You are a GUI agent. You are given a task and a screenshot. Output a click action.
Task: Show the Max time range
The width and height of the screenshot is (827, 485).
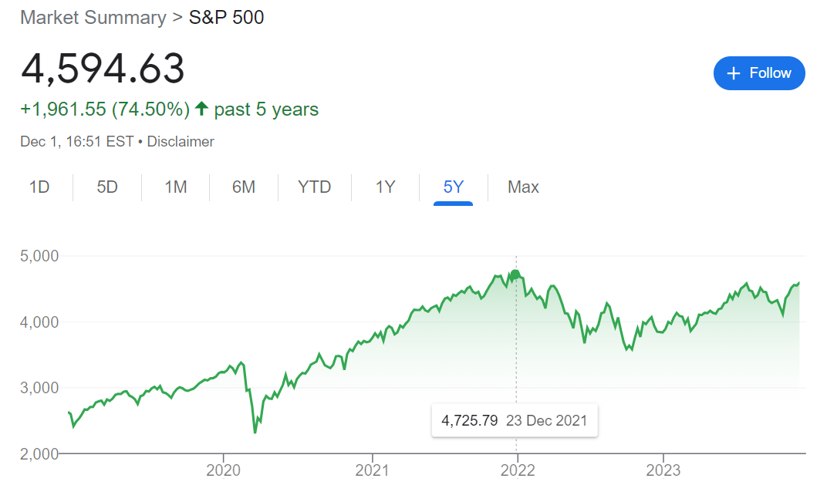[x=523, y=187]
